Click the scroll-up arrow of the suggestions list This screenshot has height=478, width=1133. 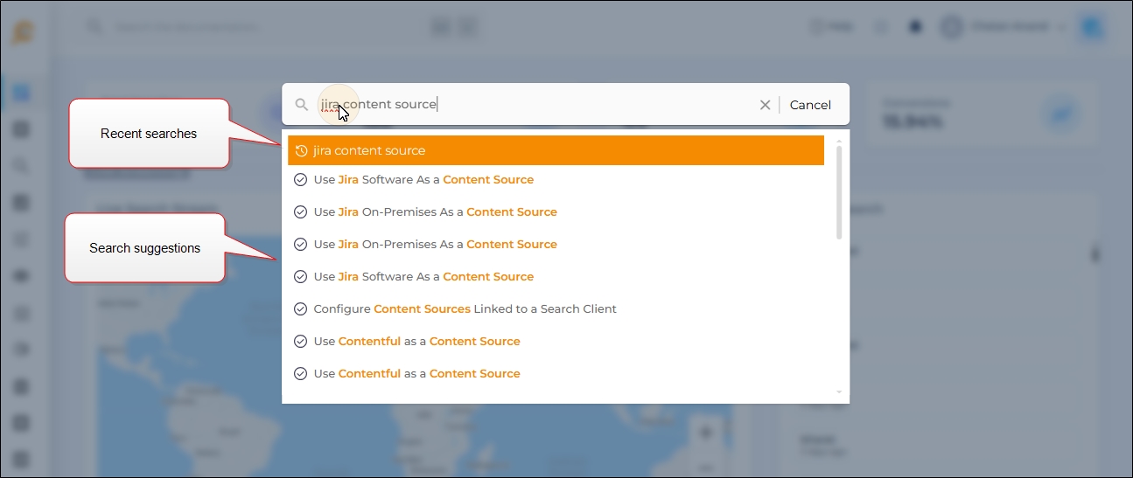[x=839, y=141]
